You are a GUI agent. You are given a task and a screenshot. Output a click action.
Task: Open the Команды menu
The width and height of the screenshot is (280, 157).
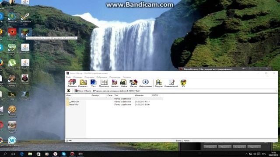pos(78,77)
